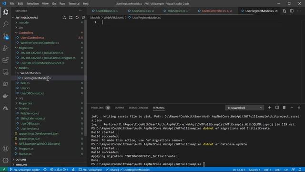Change encoding via UTF-8 status item
Screen dimensions: 305x172
(x=267, y=170)
